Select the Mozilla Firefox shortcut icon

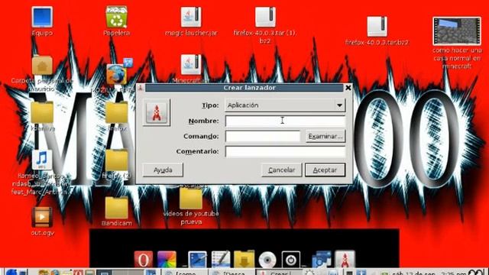click(x=116, y=75)
